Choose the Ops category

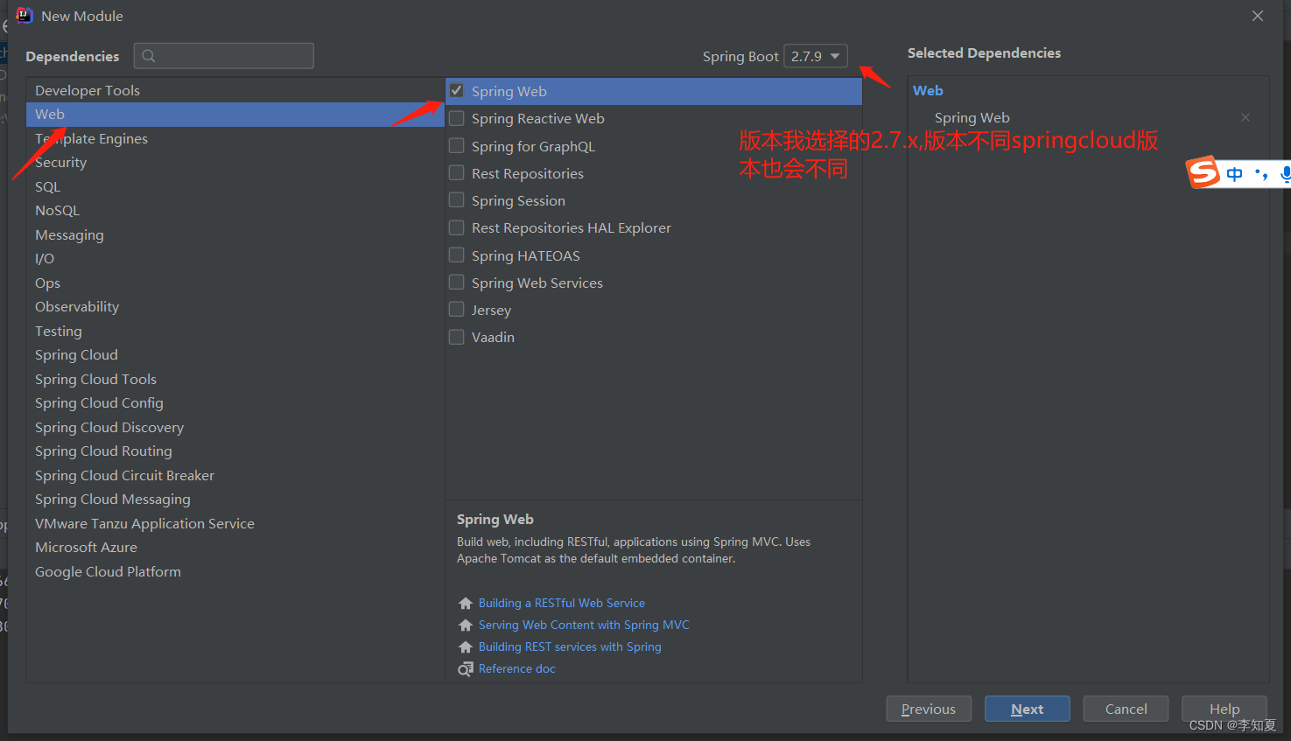[x=235, y=283]
